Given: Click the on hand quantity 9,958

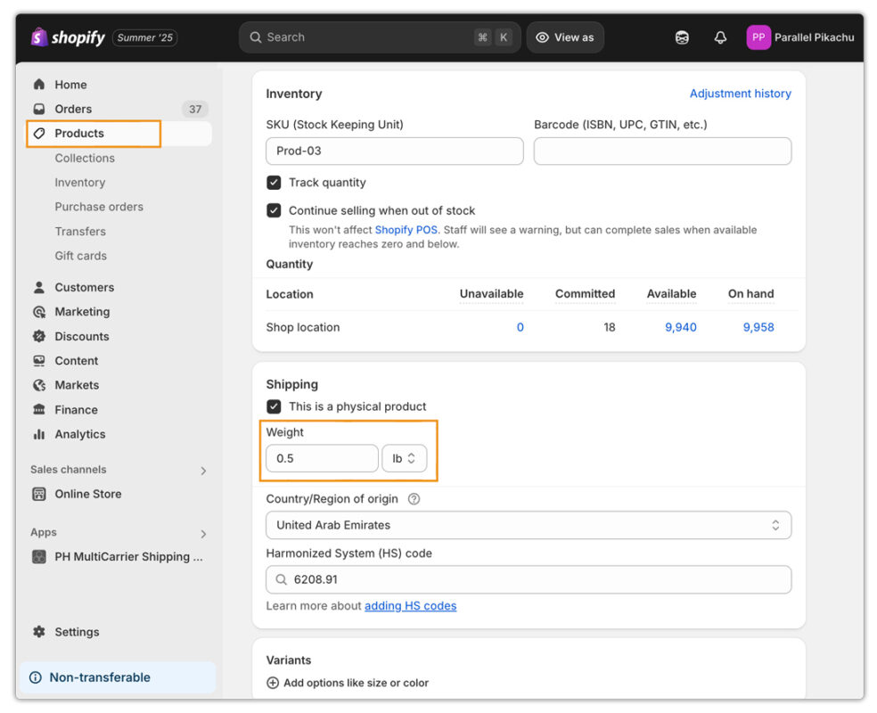Looking at the screenshot, I should (758, 327).
